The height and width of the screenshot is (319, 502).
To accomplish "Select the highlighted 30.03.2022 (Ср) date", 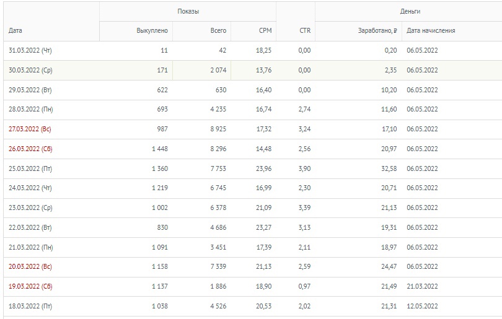I will coord(30,70).
